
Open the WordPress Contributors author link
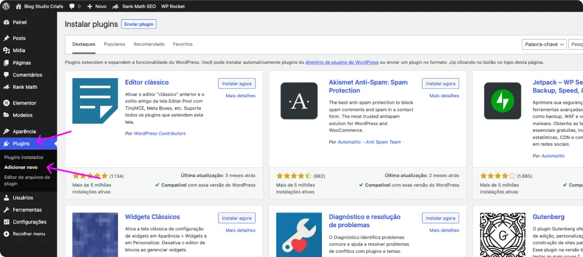pos(159,133)
